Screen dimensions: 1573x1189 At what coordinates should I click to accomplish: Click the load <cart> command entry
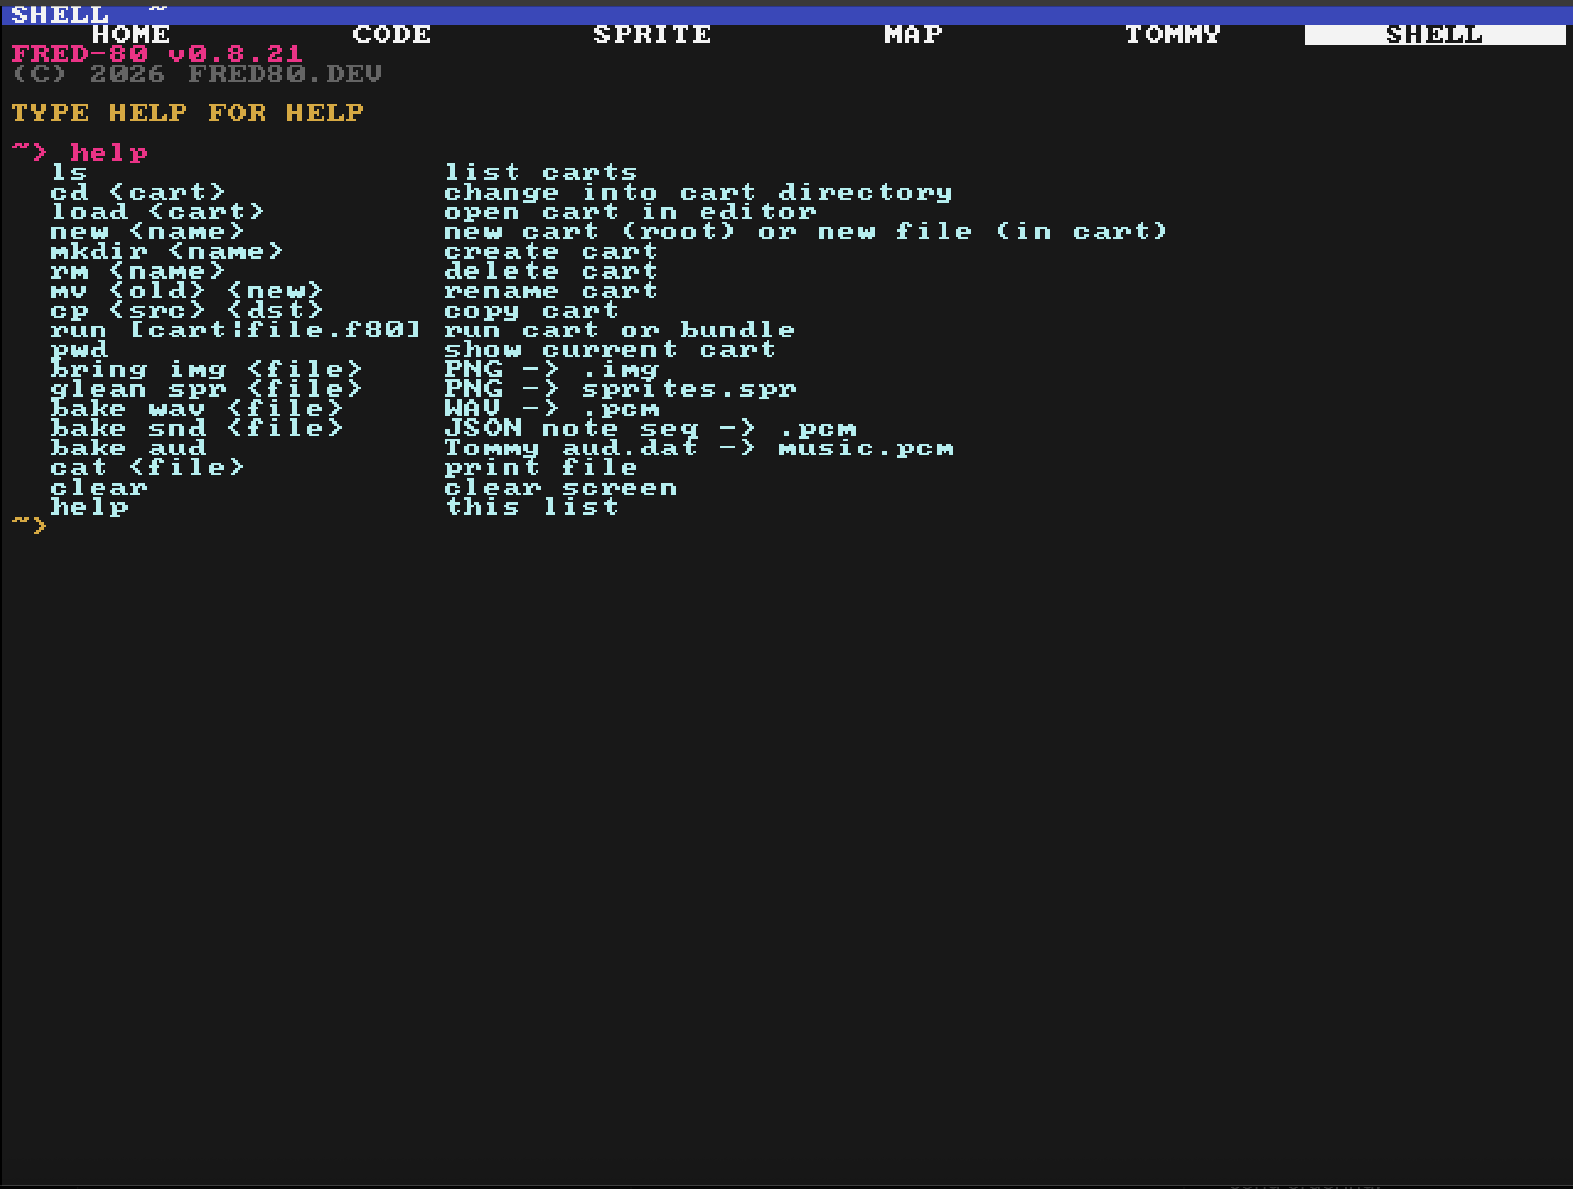click(x=157, y=211)
